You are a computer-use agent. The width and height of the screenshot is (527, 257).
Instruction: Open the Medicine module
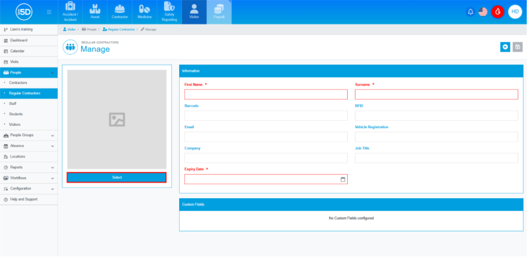[144, 12]
